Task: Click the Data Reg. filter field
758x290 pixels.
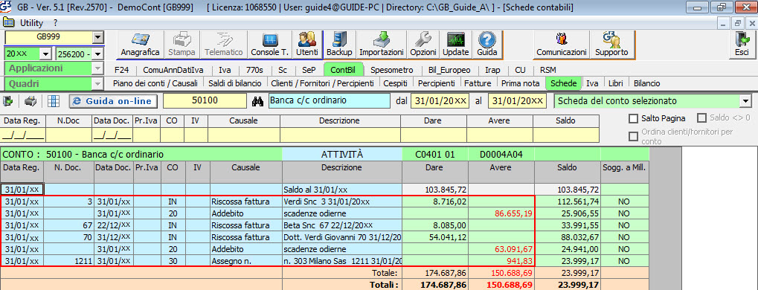Action: pyautogui.click(x=23, y=135)
